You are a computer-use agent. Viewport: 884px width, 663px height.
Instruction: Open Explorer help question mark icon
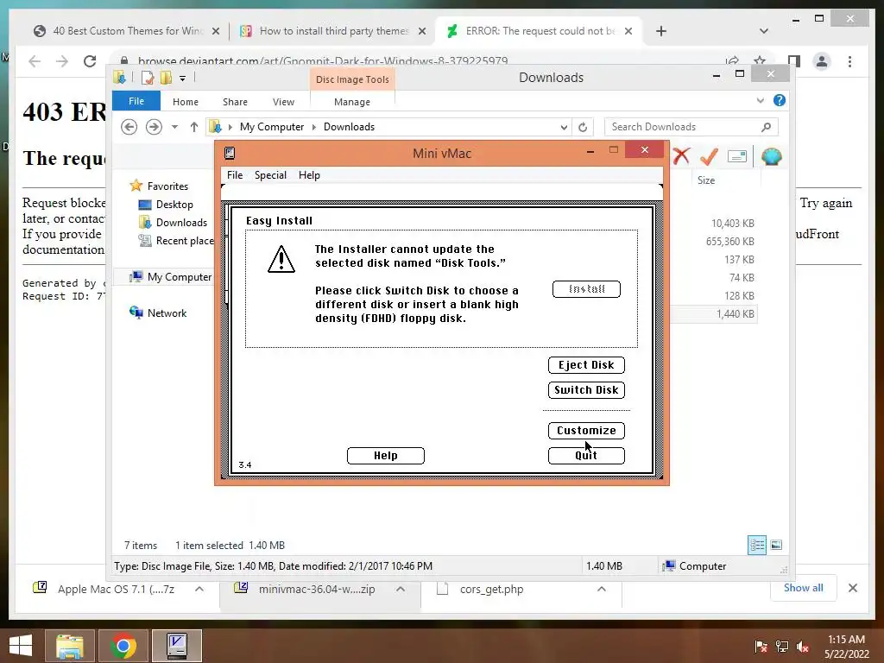[x=780, y=100]
